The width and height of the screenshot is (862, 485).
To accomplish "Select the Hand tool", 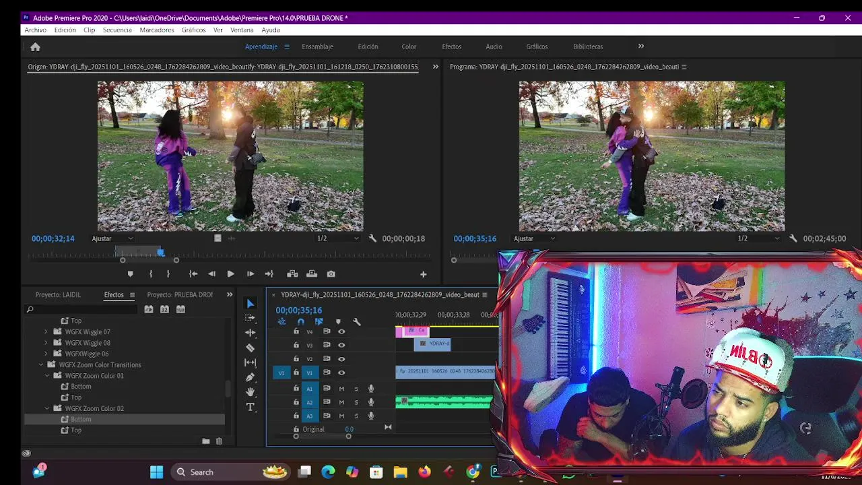I will click(251, 392).
